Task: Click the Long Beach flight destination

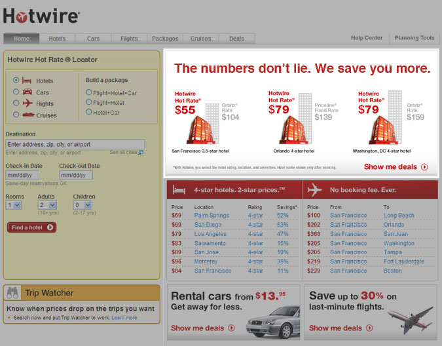Action: [399, 216]
